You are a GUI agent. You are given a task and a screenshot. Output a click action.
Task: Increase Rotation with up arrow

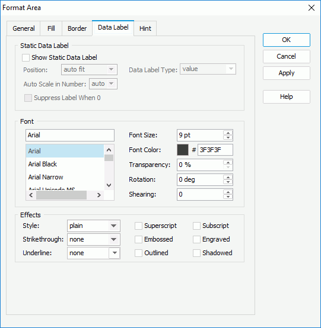(228, 178)
